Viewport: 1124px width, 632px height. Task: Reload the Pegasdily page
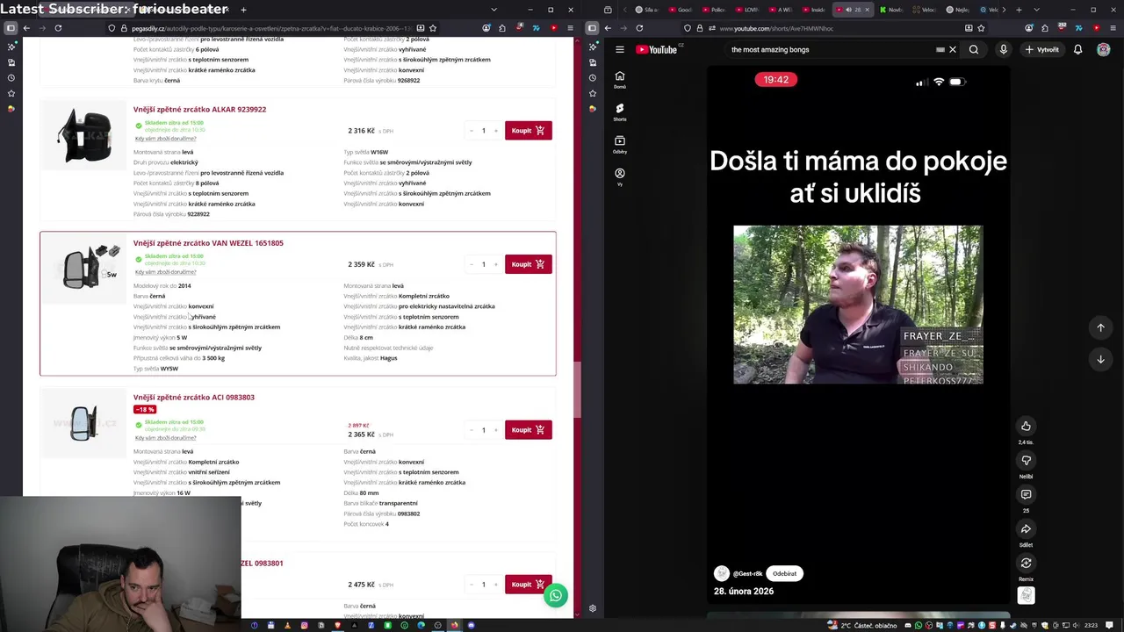(x=58, y=28)
